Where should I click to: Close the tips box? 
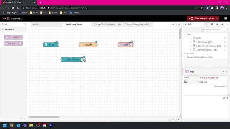click(227, 98)
